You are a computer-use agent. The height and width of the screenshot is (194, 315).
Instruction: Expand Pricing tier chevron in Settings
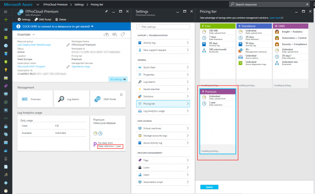point(188,103)
